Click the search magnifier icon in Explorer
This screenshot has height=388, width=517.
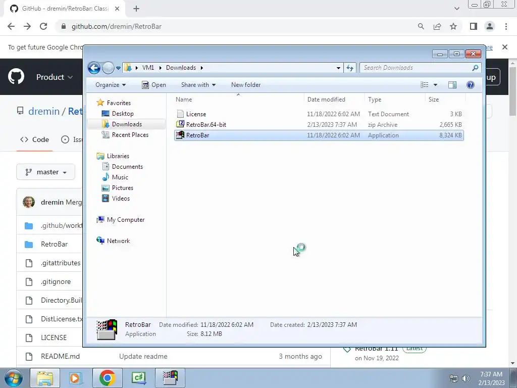[x=475, y=68]
